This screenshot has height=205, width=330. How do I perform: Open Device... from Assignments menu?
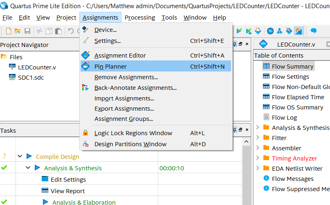coord(156,30)
